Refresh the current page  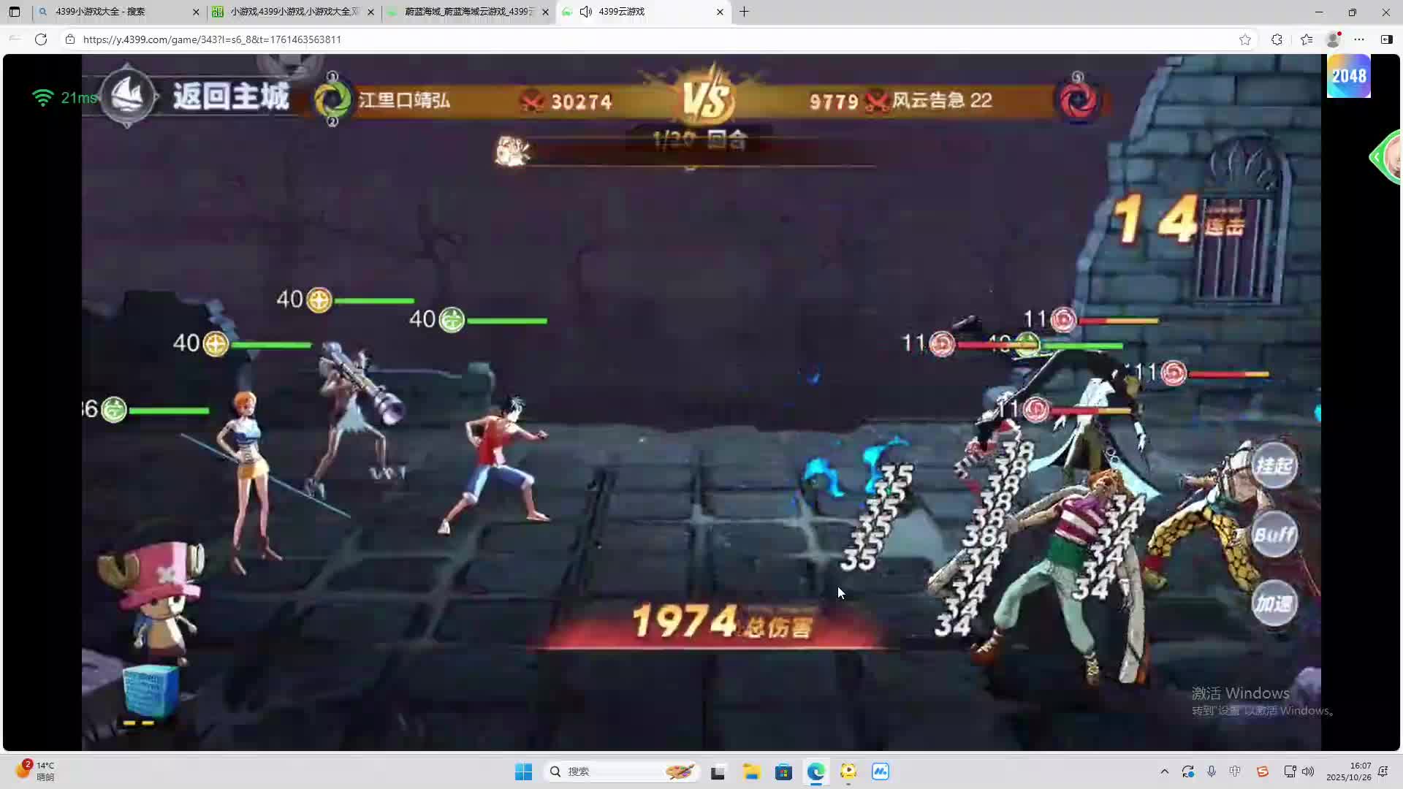click(41, 39)
